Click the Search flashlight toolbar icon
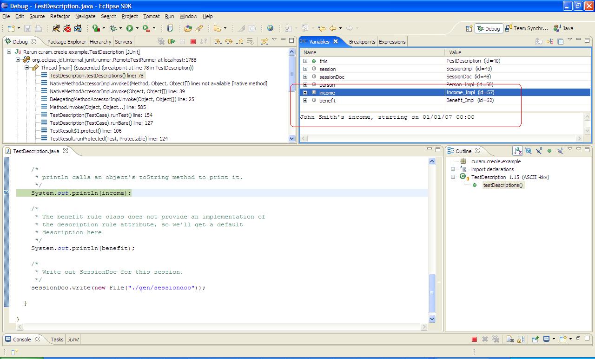Viewport: 595px width, 359px height. click(199, 28)
